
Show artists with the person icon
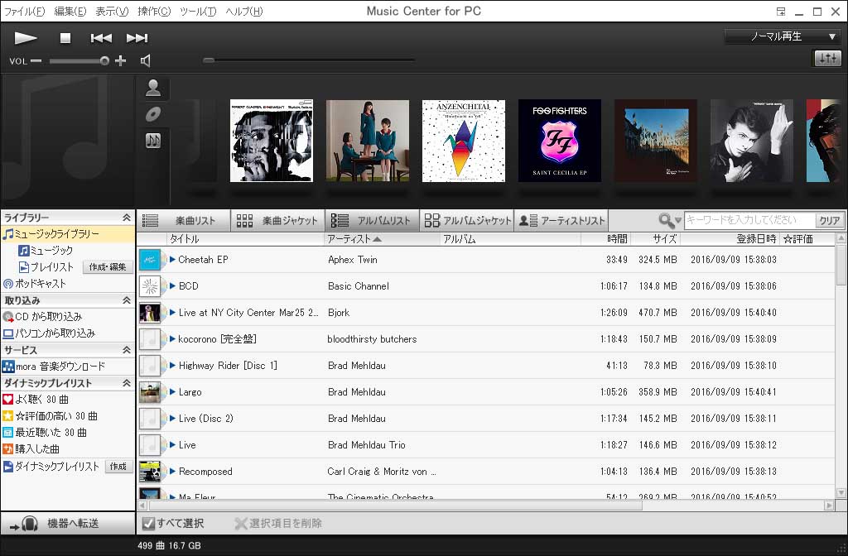(153, 88)
